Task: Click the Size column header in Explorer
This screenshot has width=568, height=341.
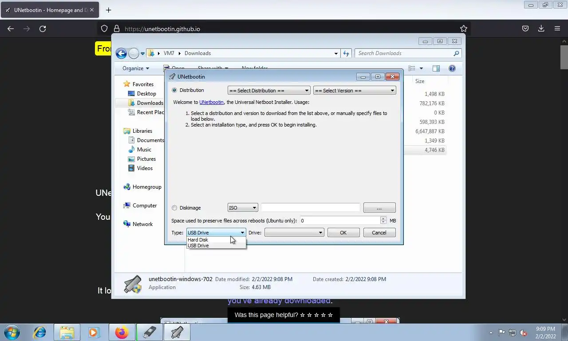Action: click(420, 81)
